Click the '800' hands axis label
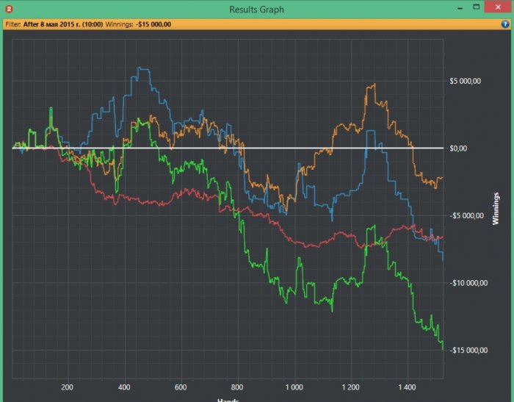514x402 pixels. click(237, 387)
